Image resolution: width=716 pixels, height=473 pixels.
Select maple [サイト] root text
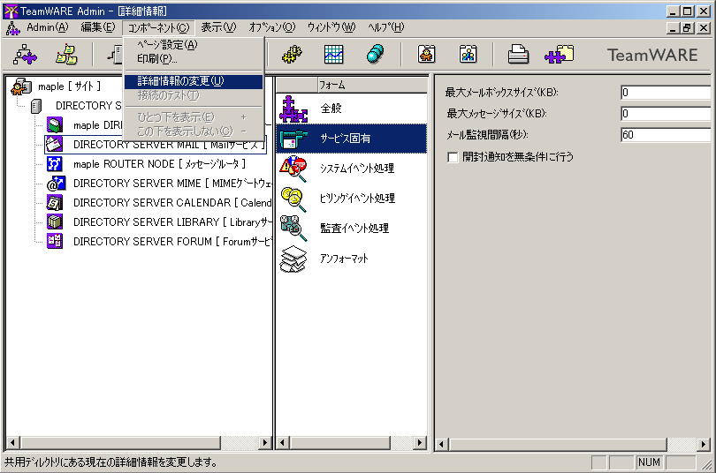tap(69, 86)
